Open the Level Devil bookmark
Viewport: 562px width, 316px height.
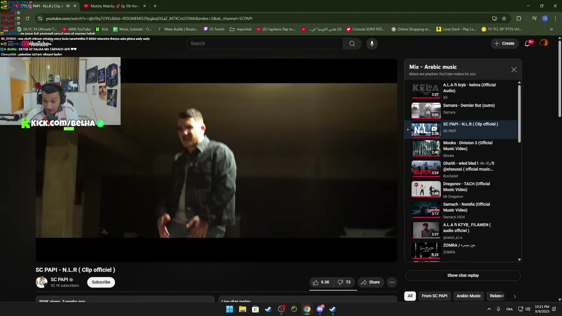point(456,29)
